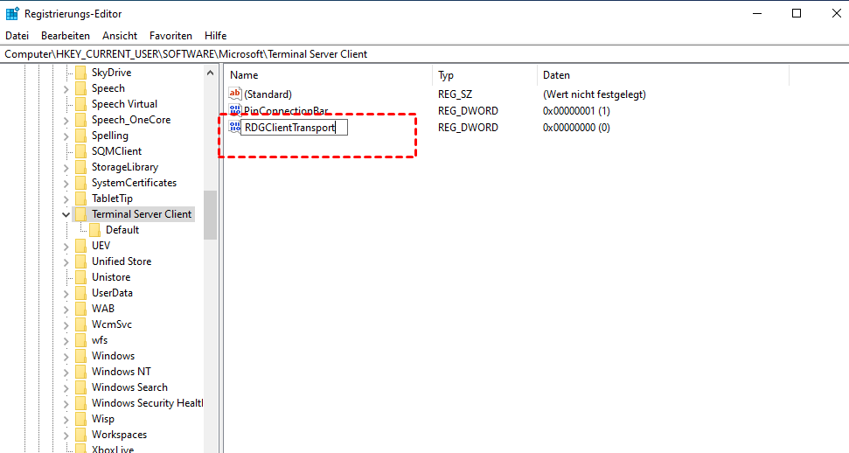Click the PinConnectionBar DWORD icon
The image size is (849, 453).
pos(234,110)
